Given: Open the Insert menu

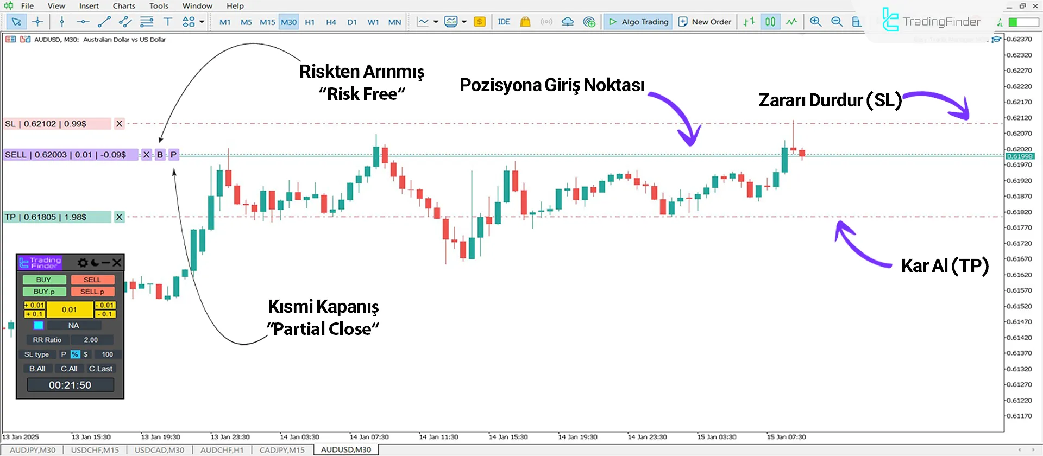Looking at the screenshot, I should 89,6.
